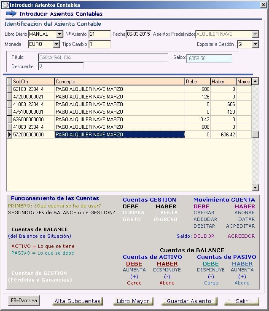
Task: Click the Descuadre field
Action: click(x=61, y=66)
